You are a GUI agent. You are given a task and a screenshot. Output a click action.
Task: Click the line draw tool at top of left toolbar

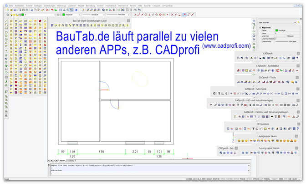point(6,21)
